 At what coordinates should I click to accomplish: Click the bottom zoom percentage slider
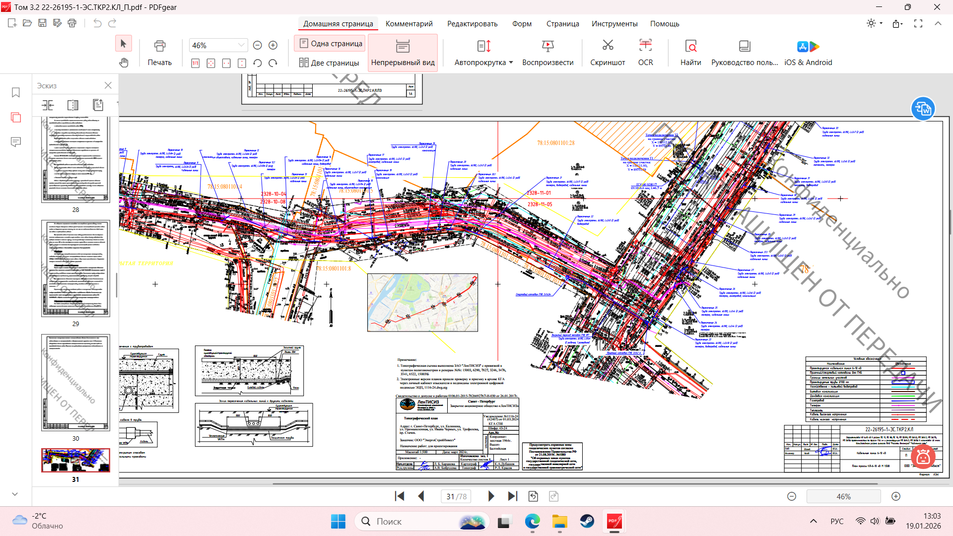click(843, 496)
